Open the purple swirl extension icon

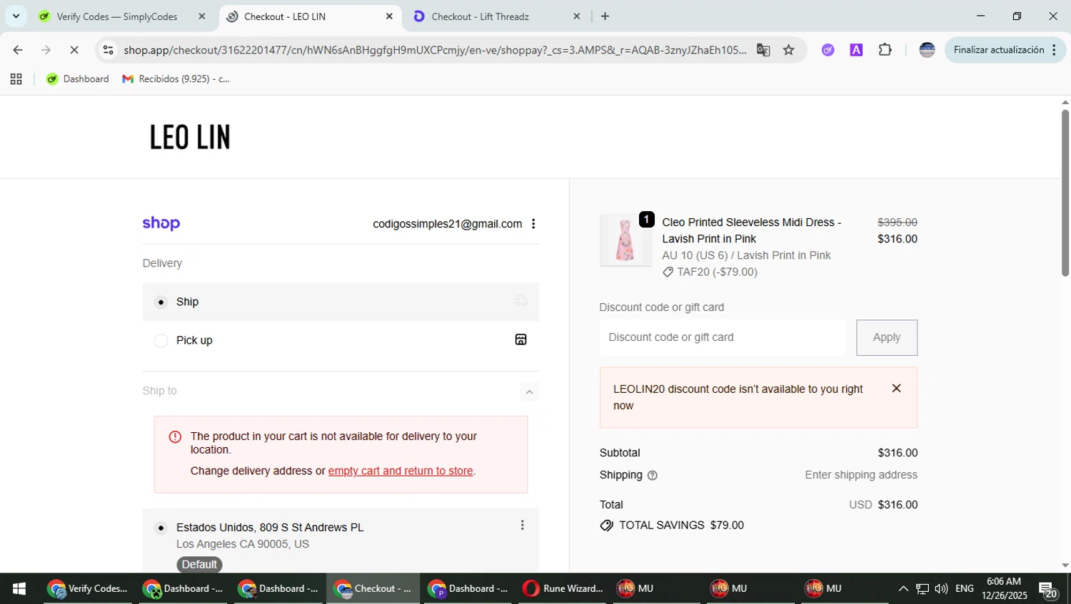click(828, 50)
